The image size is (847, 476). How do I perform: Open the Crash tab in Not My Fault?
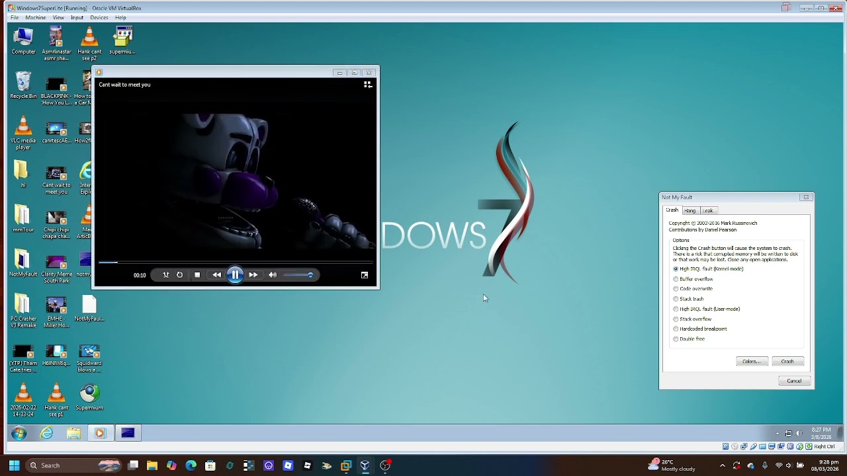point(672,210)
